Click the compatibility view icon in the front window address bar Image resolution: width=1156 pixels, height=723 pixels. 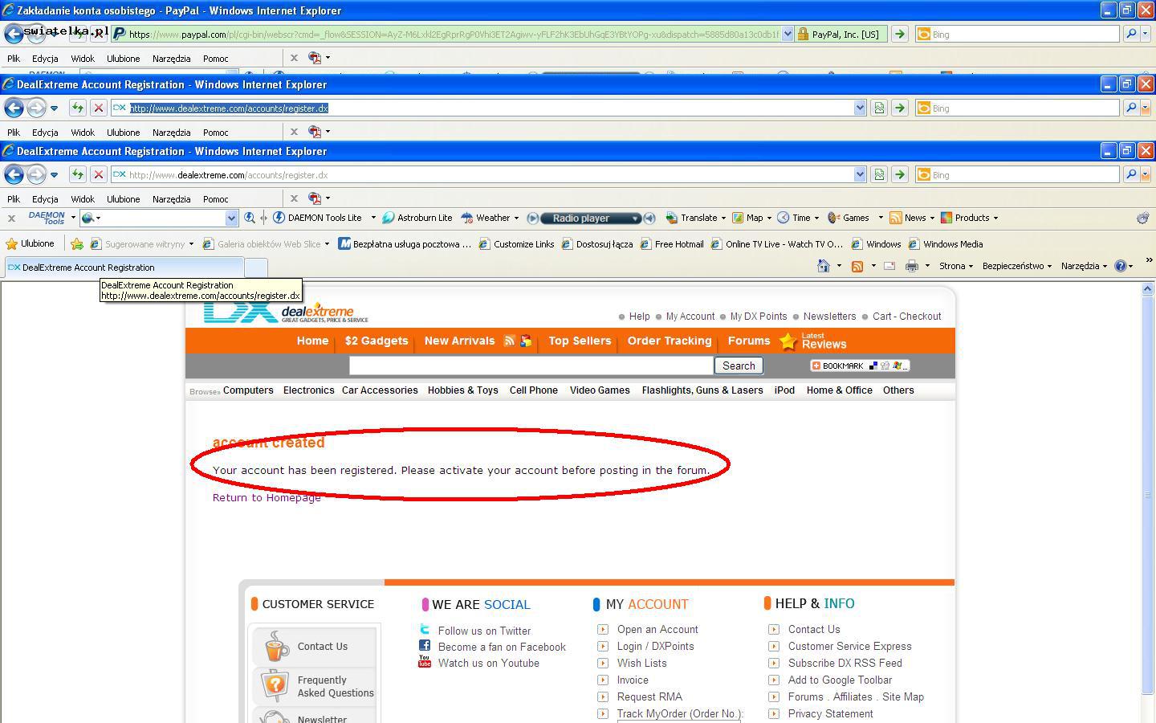click(x=879, y=174)
